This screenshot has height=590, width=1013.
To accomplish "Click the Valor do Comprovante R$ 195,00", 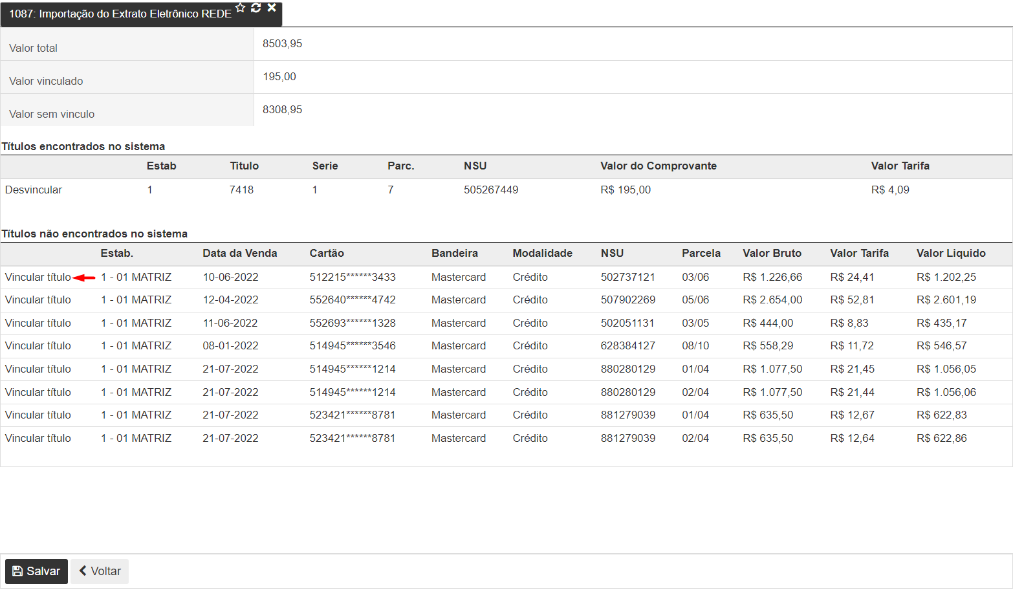I will (x=626, y=190).
